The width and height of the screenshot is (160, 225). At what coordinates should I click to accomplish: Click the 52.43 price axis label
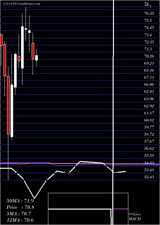pos(149,177)
